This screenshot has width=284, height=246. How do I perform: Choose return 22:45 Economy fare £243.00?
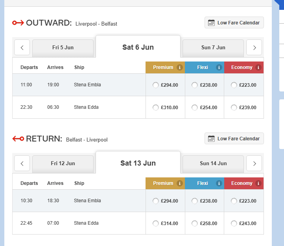(234, 224)
